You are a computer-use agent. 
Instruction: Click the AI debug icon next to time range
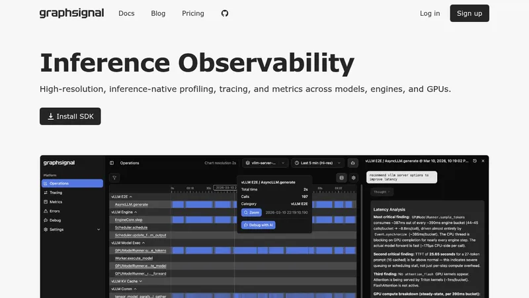point(353,163)
